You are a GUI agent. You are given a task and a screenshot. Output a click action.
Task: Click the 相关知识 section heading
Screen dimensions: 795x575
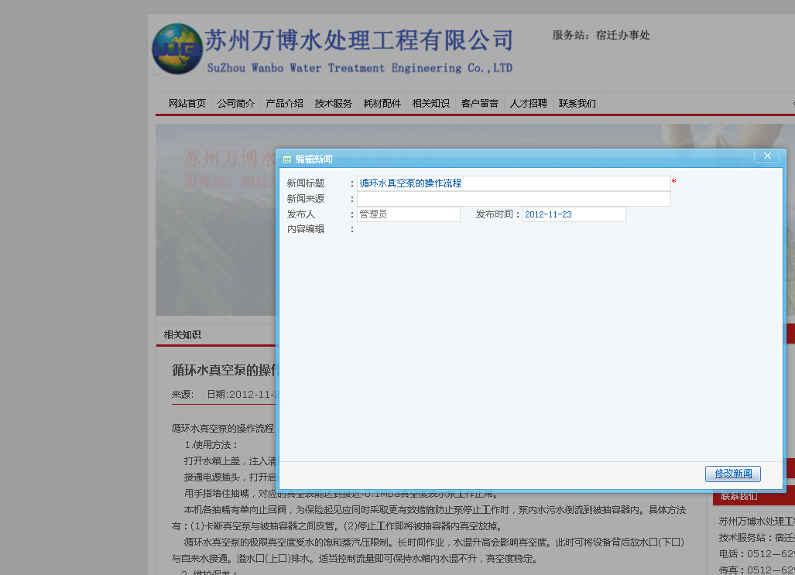tap(182, 334)
